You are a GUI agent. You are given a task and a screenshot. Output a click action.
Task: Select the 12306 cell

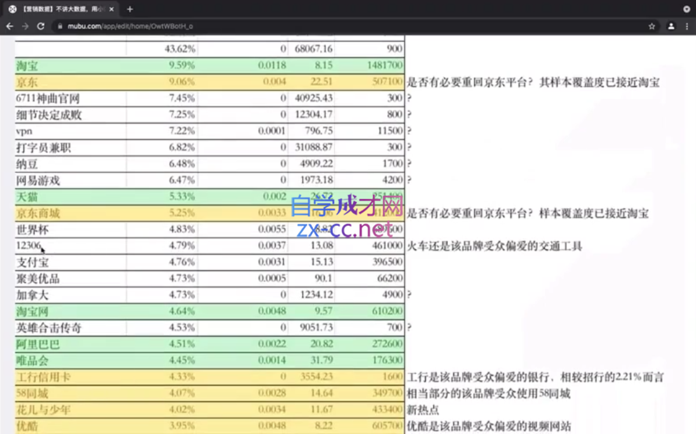tap(70, 246)
